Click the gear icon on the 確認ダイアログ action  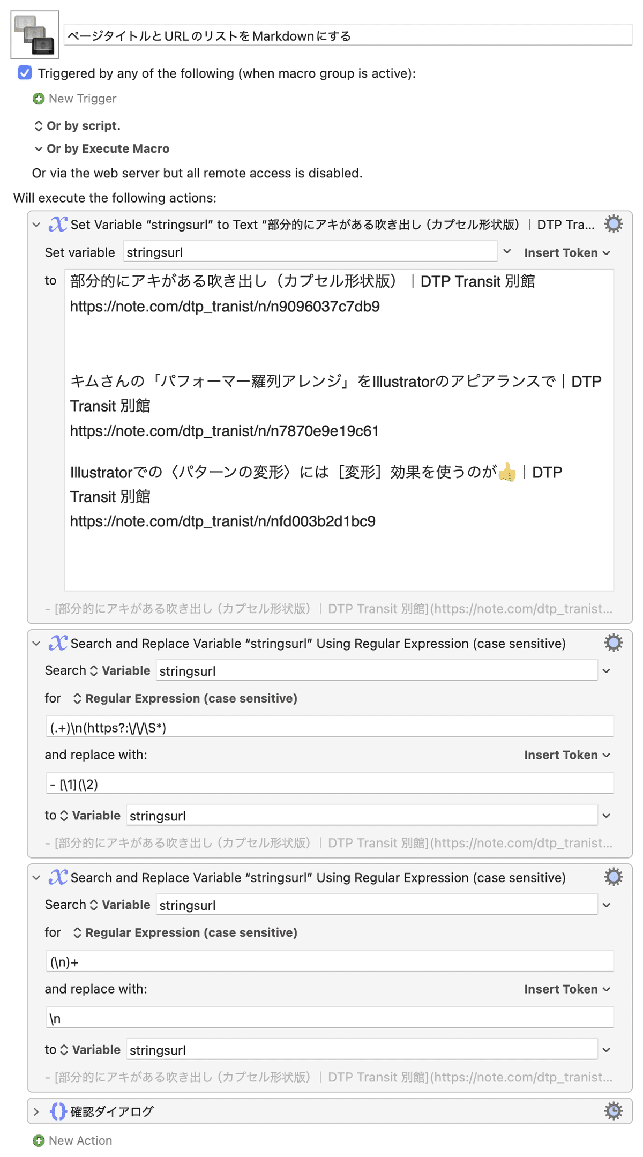pos(612,1111)
